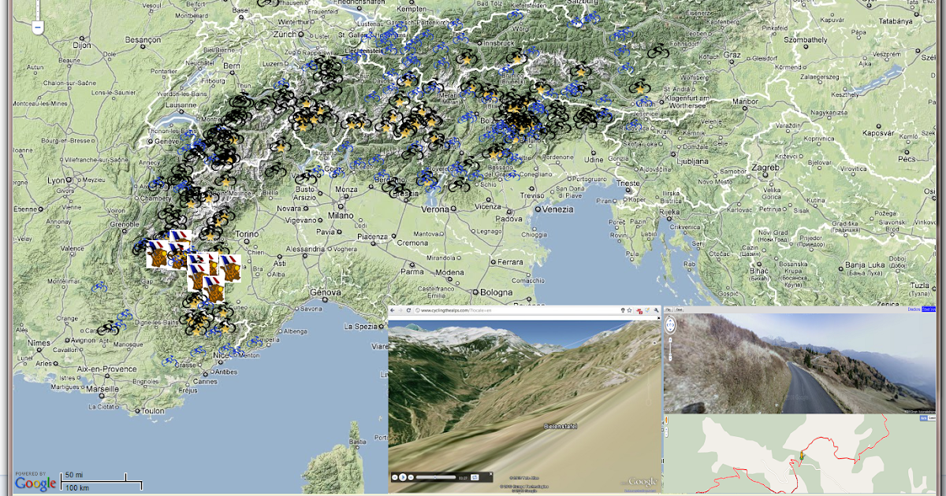The height and width of the screenshot is (496, 946).
Task: Zoom out using the map minus button
Action: click(x=37, y=28)
